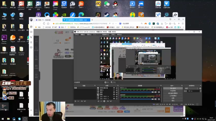This screenshot has width=216, height=121.
Task: Open scene transition properties gear
Action: pyautogui.click(x=200, y=88)
